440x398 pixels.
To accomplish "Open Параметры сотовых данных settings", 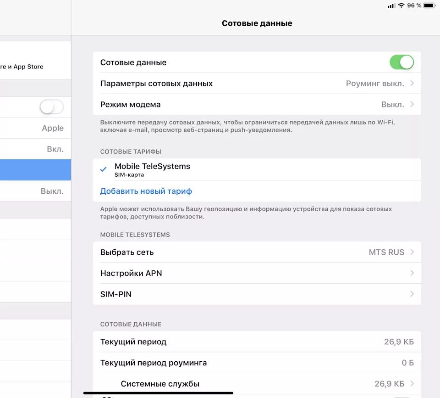I will click(257, 83).
